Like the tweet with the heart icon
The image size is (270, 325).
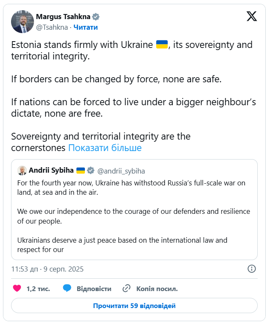tap(17, 289)
